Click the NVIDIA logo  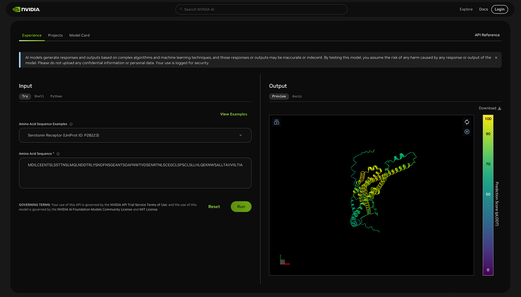pyautogui.click(x=26, y=9)
